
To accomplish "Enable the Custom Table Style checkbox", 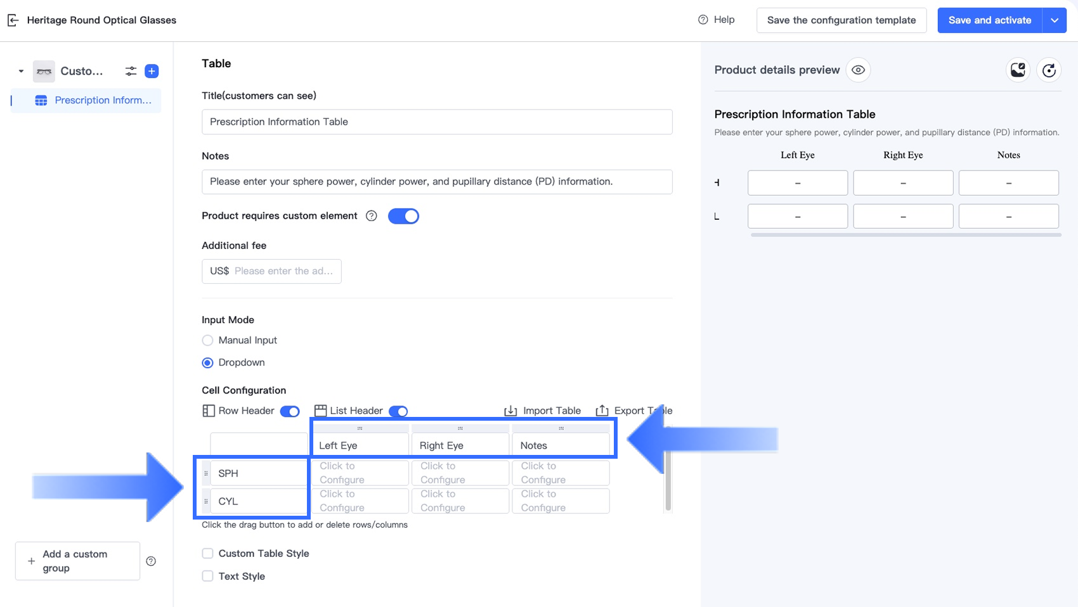I will pyautogui.click(x=207, y=553).
